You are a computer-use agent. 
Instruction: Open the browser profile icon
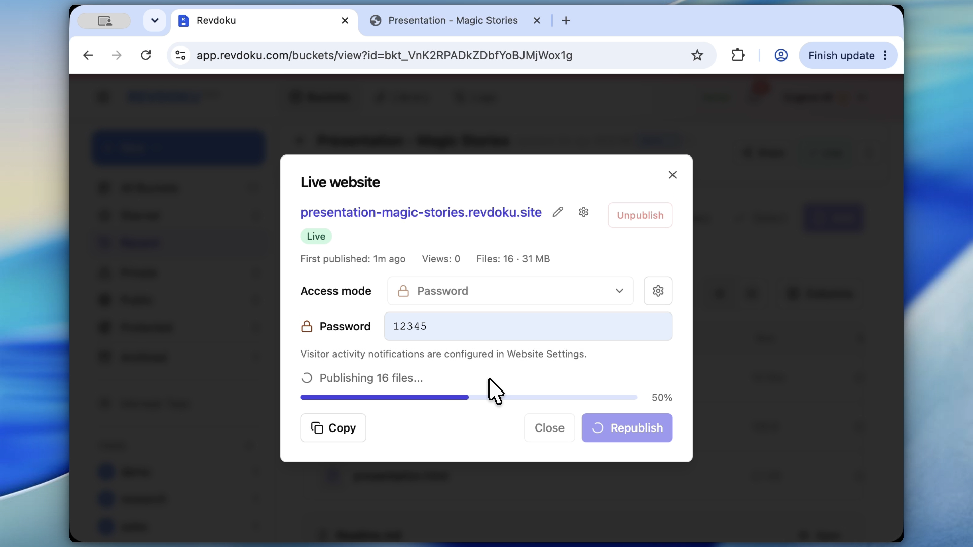pos(781,55)
